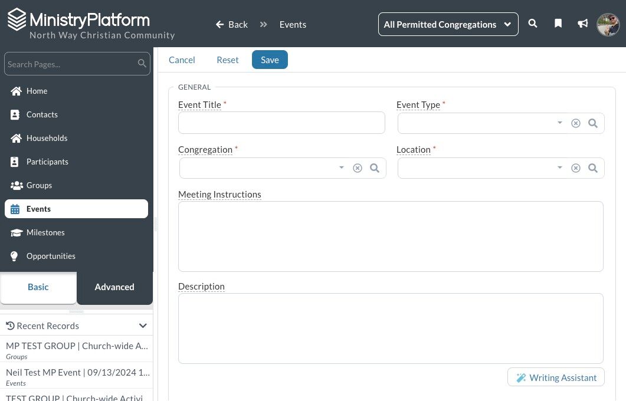
Task: Search Event Type lookup values
Action: [593, 123]
